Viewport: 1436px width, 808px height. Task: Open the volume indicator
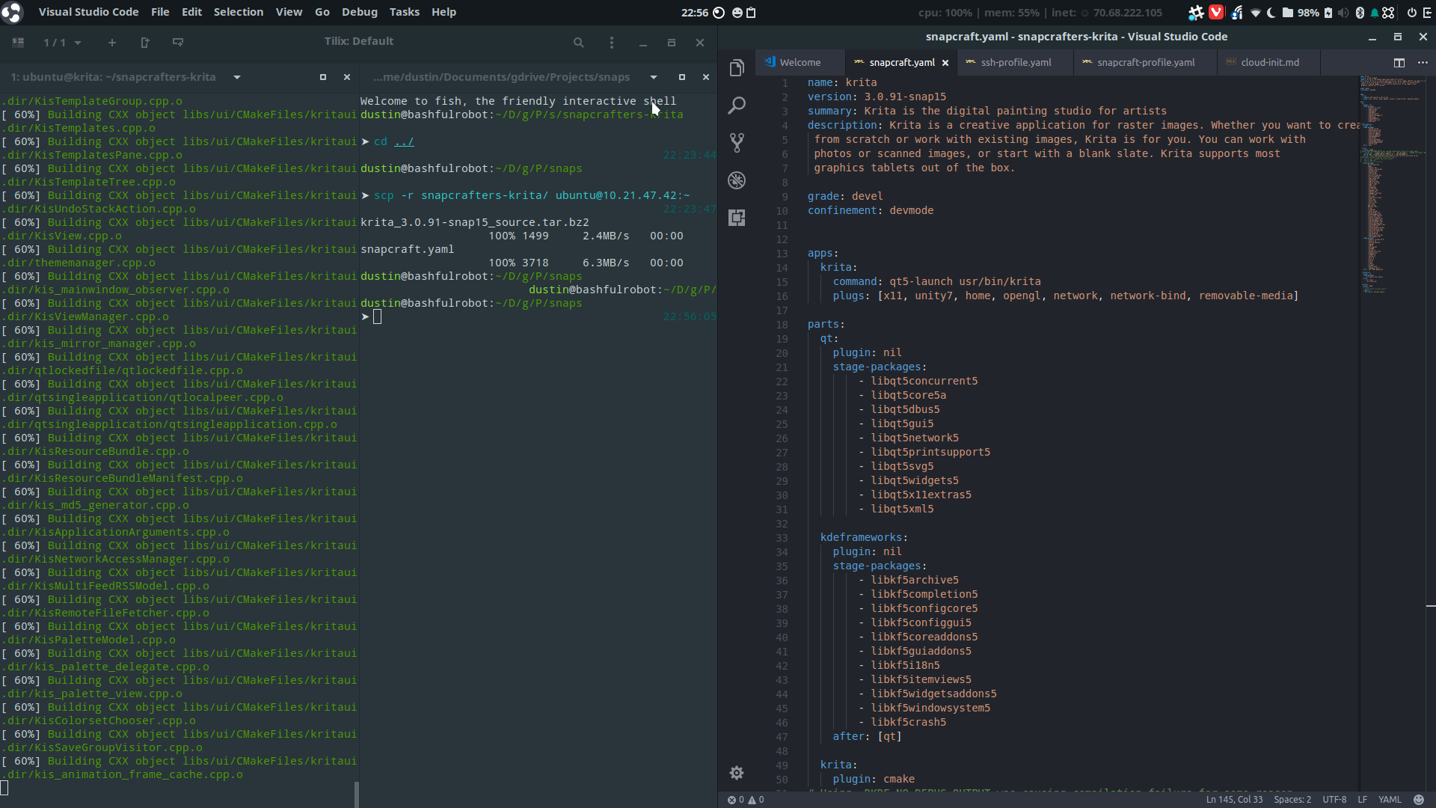1343,12
